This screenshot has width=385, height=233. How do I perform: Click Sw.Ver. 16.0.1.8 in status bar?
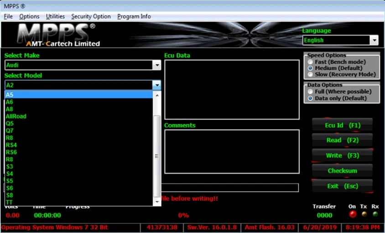[x=213, y=228]
